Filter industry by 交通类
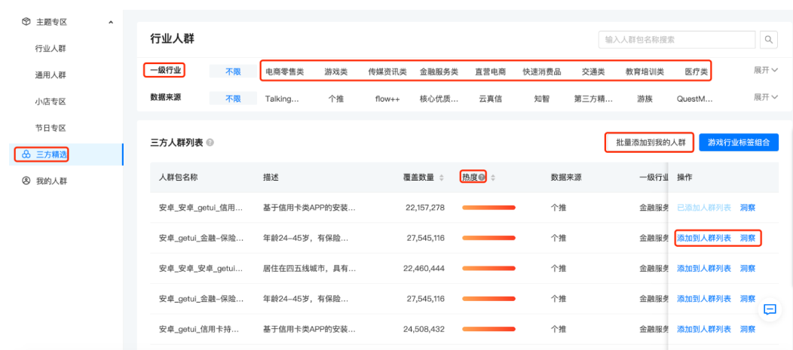Viewport: 793px width, 350px height. coord(593,72)
